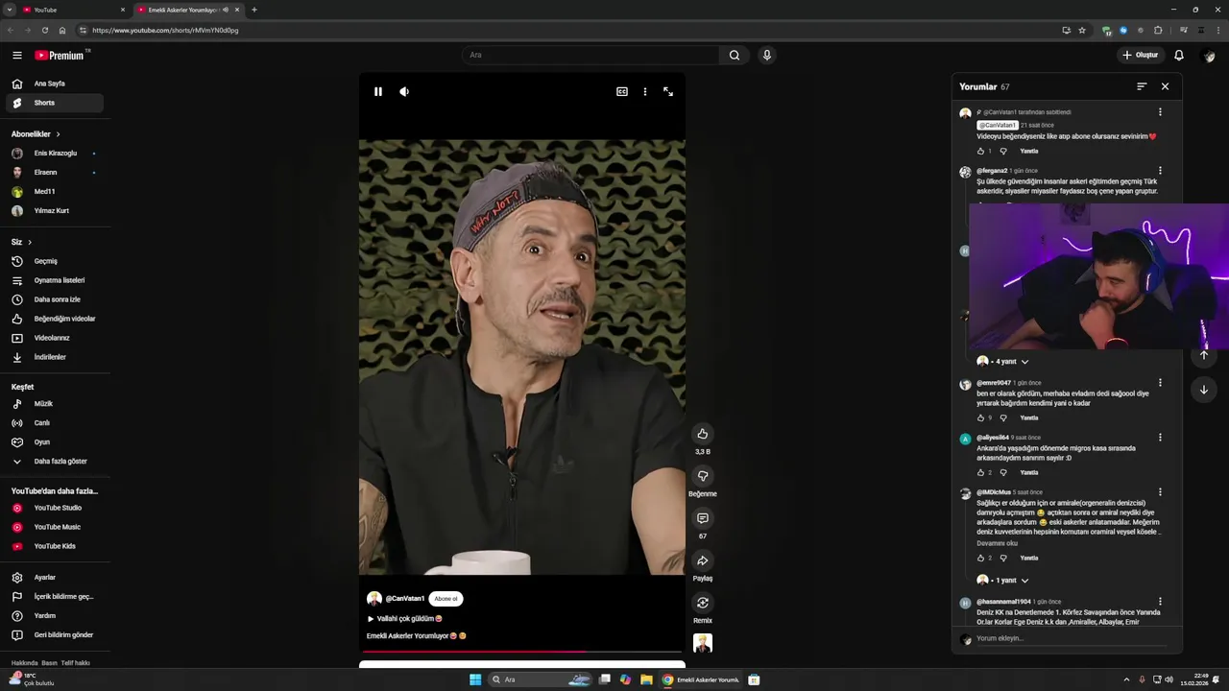Toggle closed captions on the Short
Viewport: 1229px width, 691px height.
622,92
